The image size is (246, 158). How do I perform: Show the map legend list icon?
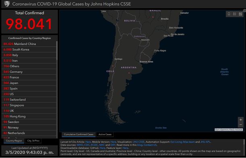tap(235, 14)
